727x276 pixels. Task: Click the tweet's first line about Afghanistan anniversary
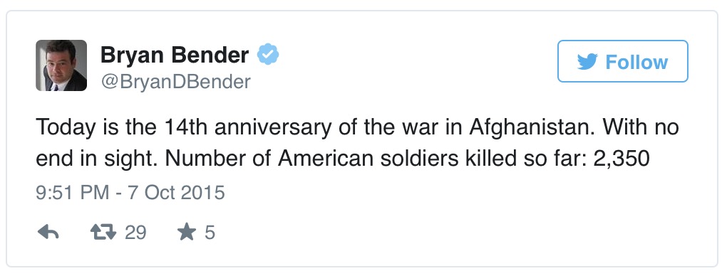click(357, 127)
